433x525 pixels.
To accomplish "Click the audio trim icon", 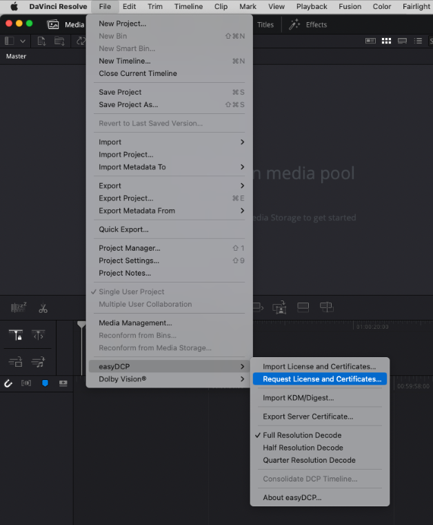I will click(26, 383).
